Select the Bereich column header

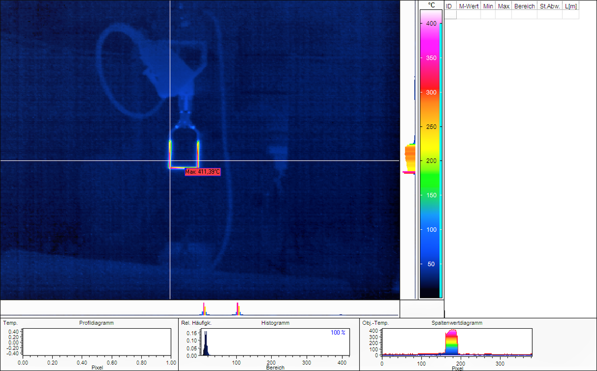point(525,6)
